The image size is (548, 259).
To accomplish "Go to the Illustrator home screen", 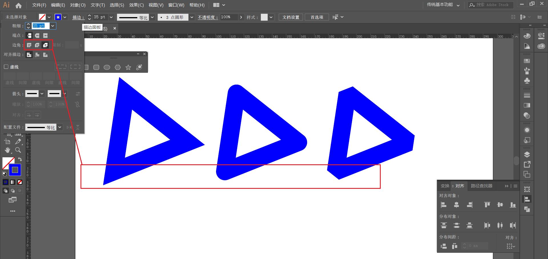I will [19, 5].
